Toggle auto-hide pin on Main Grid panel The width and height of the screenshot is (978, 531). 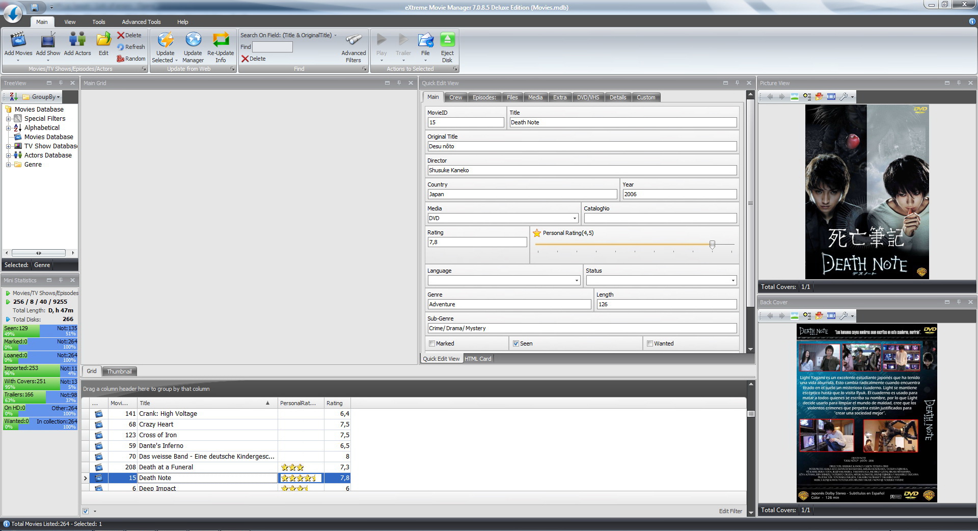tap(399, 83)
